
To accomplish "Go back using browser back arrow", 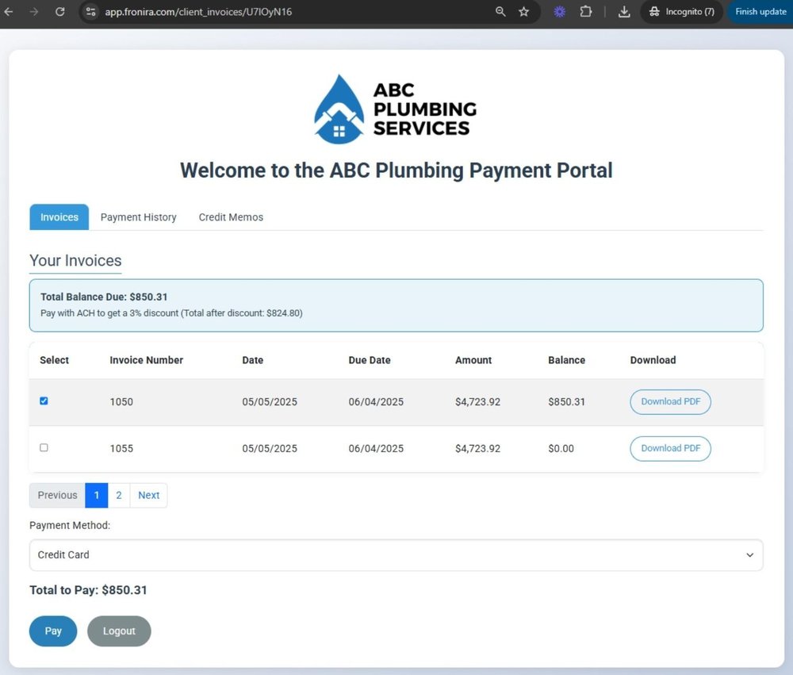I will pyautogui.click(x=9, y=12).
